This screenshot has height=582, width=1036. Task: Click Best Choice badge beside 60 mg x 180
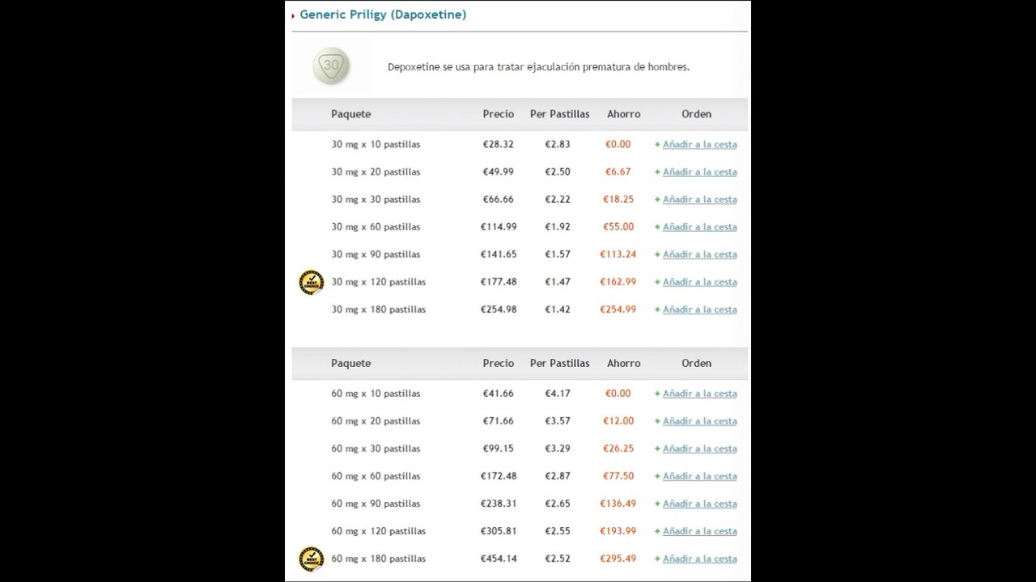[311, 559]
